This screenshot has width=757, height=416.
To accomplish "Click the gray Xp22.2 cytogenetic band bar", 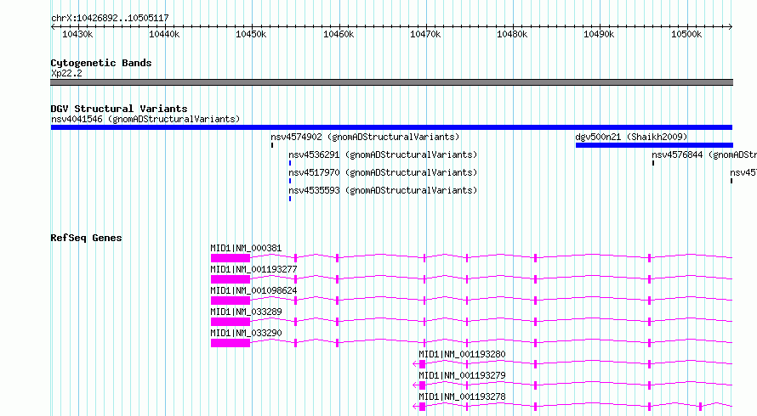I will [x=391, y=82].
